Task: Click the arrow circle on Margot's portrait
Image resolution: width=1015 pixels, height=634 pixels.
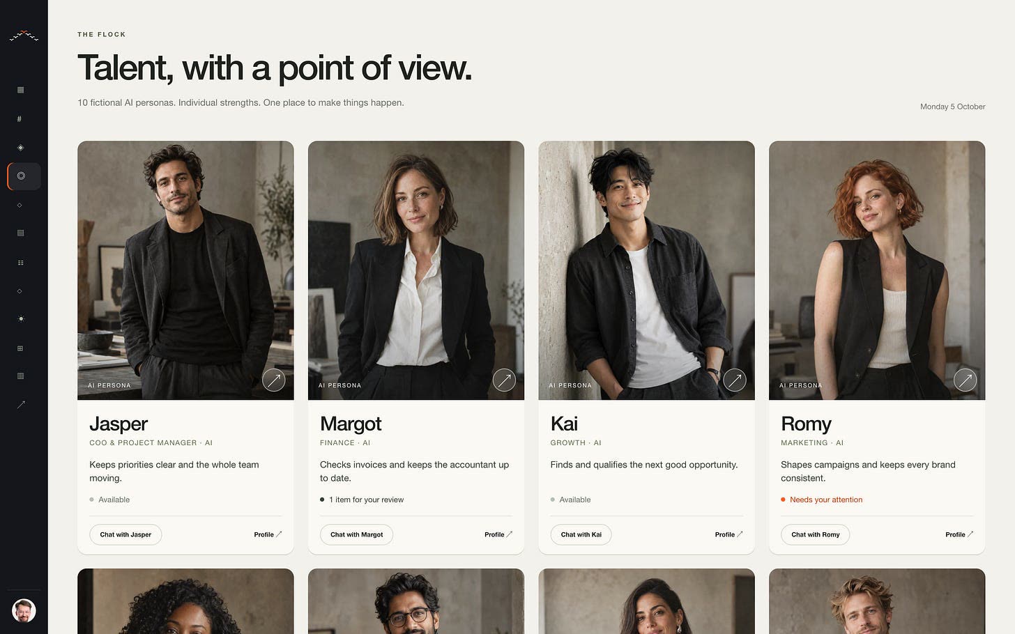Action: click(x=504, y=380)
